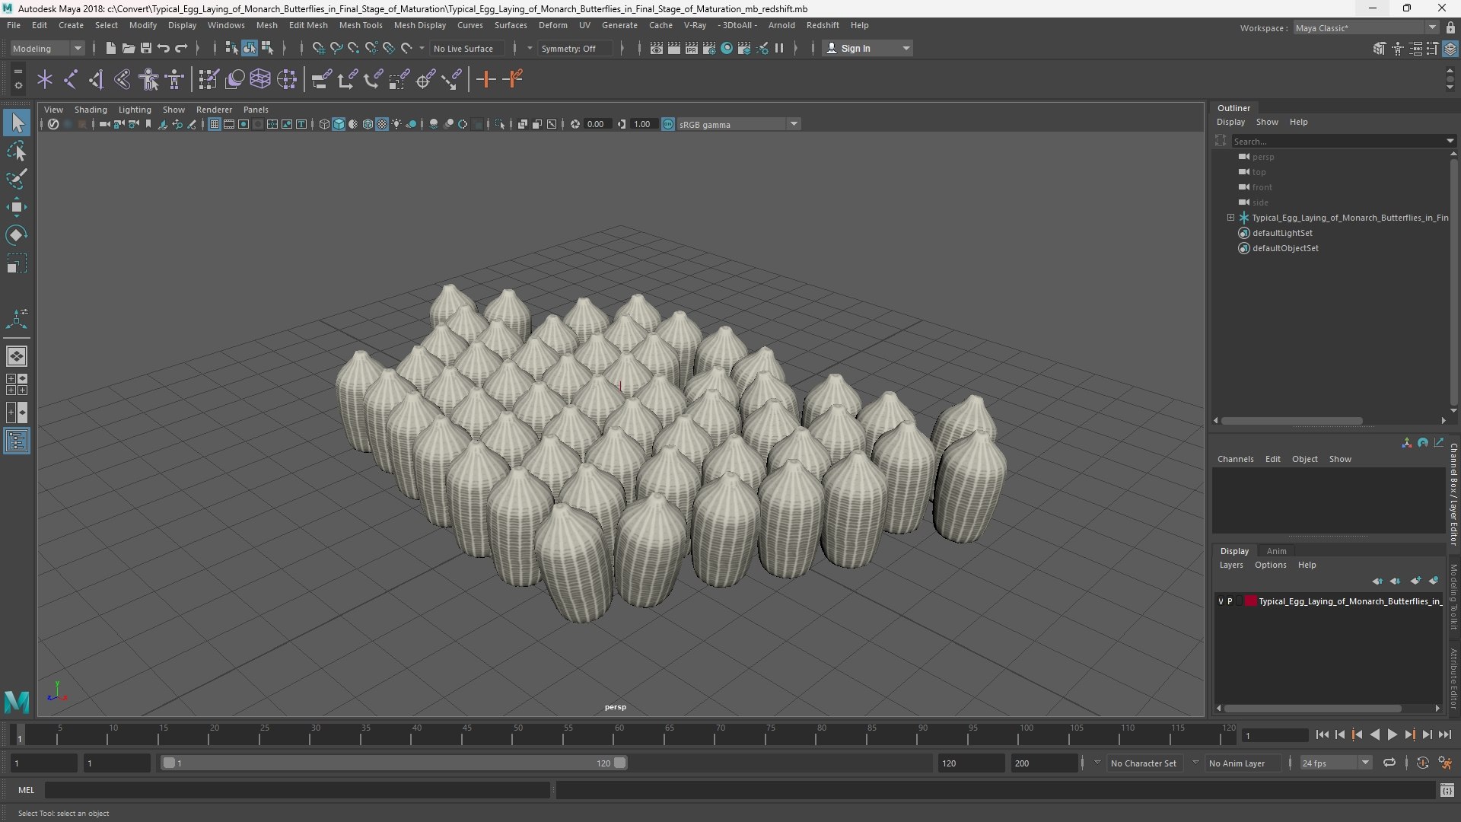
Task: Click the viewport Textured display icon
Action: (382, 124)
